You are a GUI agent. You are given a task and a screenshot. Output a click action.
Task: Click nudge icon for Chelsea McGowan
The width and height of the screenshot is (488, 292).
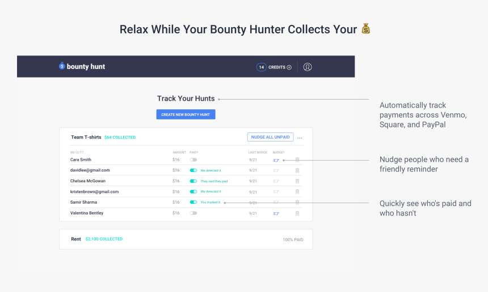click(x=276, y=181)
